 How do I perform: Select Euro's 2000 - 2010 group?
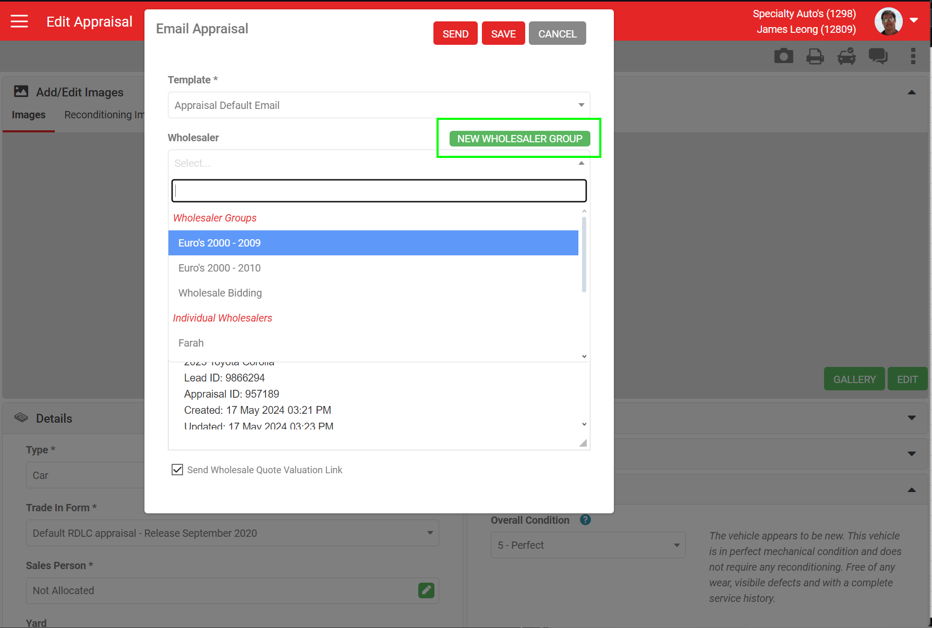click(373, 268)
